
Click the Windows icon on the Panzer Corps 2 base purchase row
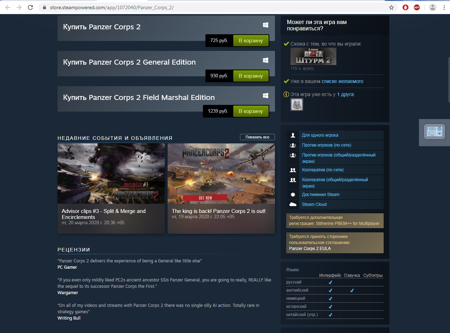(x=265, y=25)
